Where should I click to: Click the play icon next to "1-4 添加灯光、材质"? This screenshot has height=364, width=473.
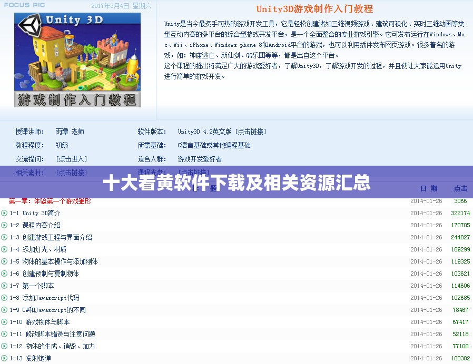pyautogui.click(x=5, y=249)
